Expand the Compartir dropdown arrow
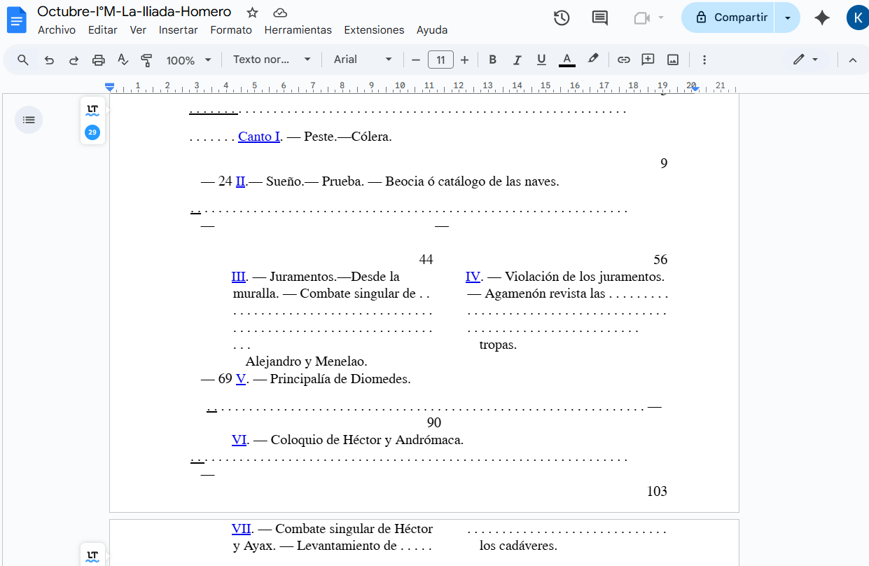 [788, 18]
